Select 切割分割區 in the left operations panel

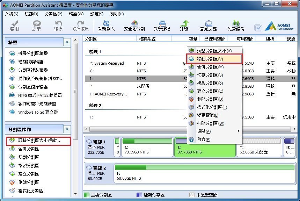(24, 157)
